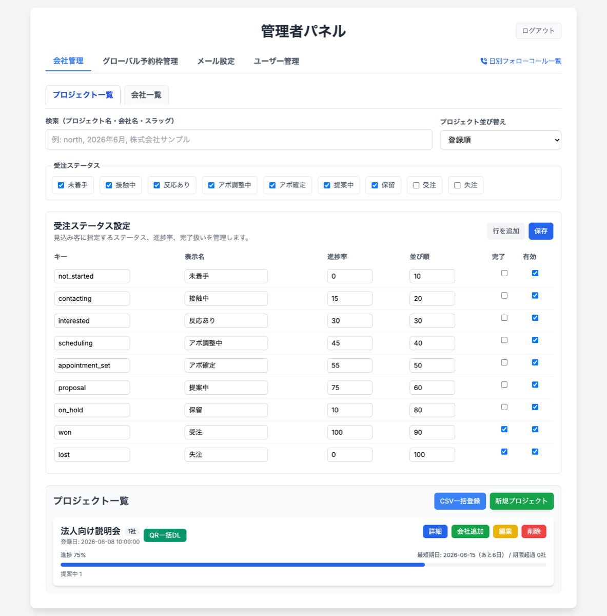
Task: Edit sort order of lost row
Action: pos(433,455)
